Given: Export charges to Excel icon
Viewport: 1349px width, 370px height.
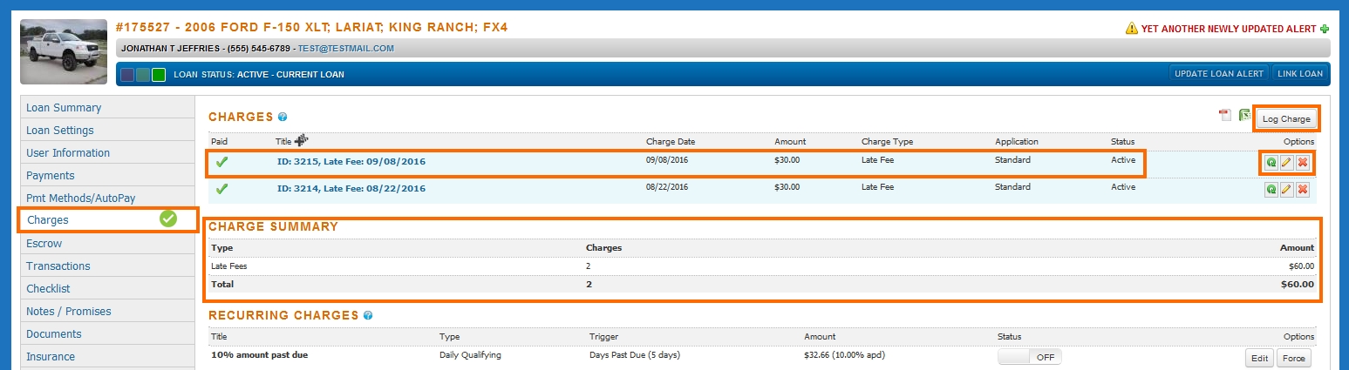Looking at the screenshot, I should coord(1245,116).
